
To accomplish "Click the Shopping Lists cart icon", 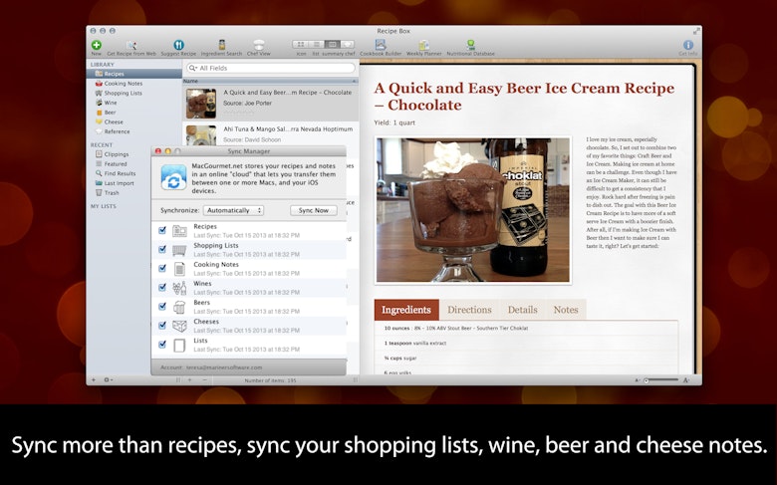I will click(179, 250).
